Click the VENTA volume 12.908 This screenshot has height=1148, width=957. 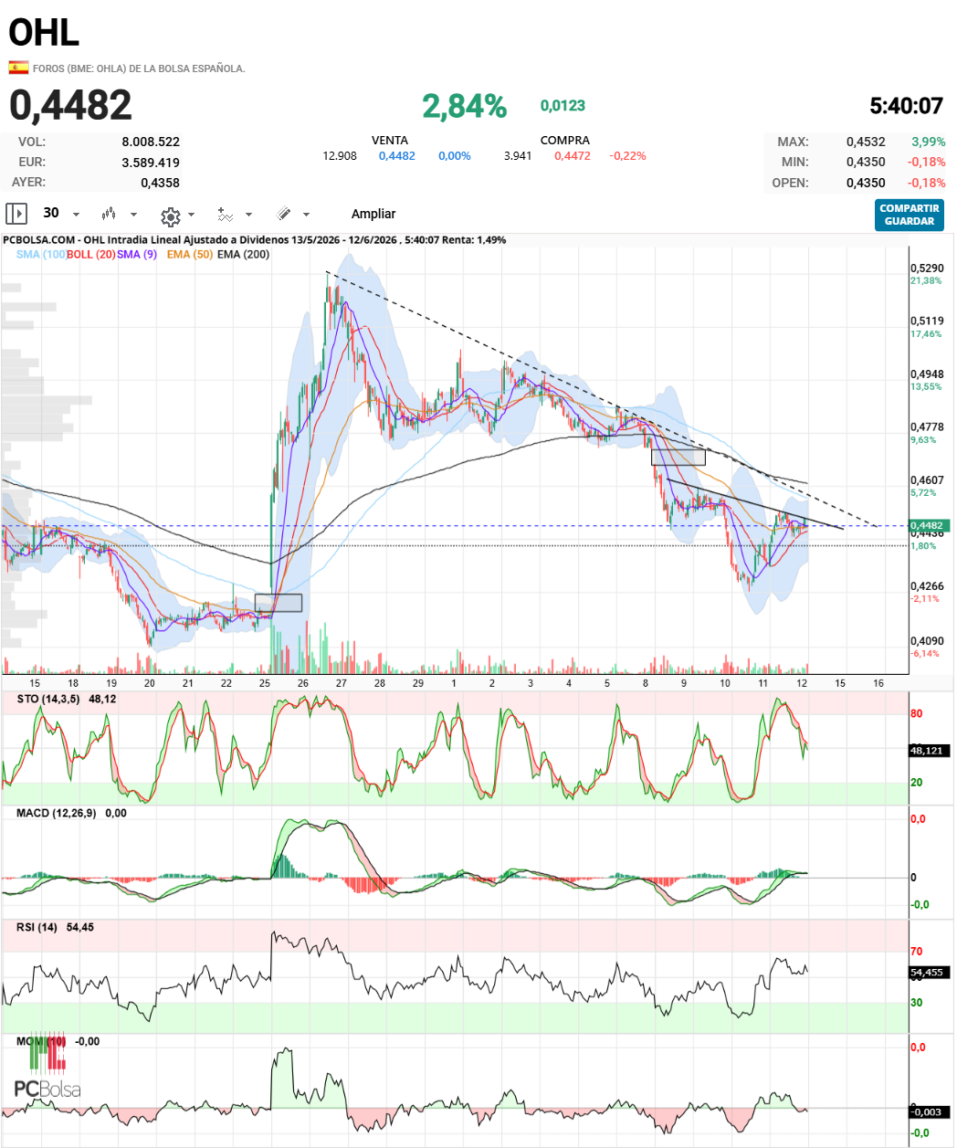point(340,156)
